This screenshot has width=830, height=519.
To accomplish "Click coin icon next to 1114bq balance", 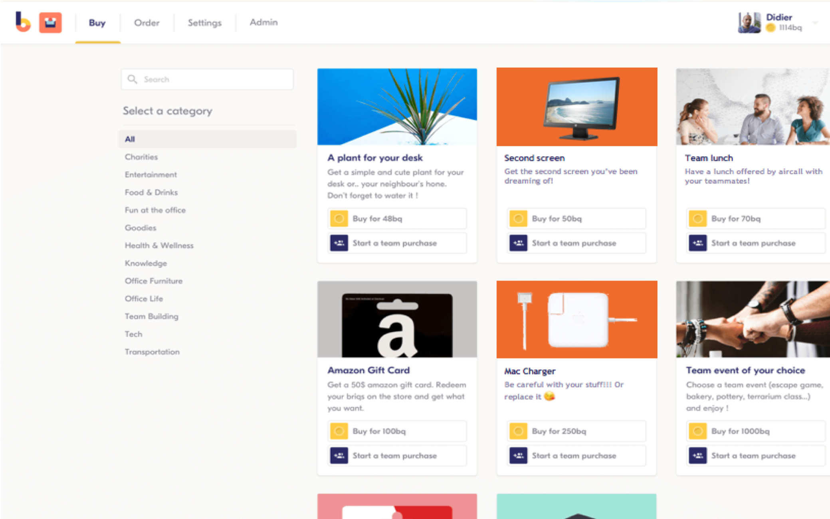I will coord(771,28).
